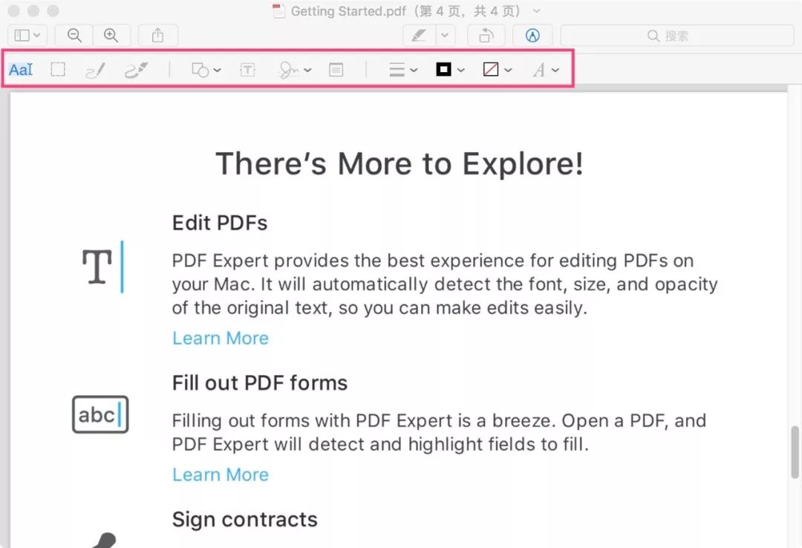Expand the line style dropdown
Viewport: 802px width, 548px height.
404,70
